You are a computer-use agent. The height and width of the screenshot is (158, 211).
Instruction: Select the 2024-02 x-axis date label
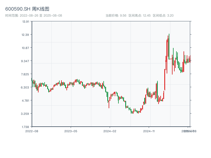click(110, 131)
